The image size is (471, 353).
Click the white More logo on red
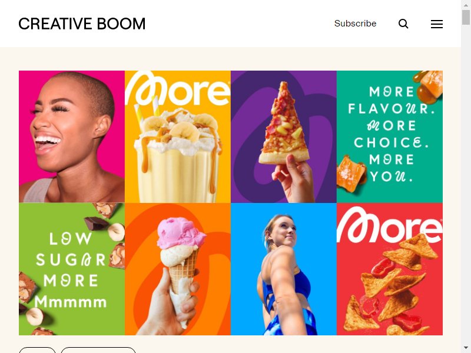390,225
